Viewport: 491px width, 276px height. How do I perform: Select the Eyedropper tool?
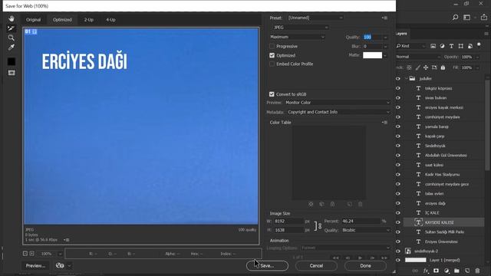(12, 48)
